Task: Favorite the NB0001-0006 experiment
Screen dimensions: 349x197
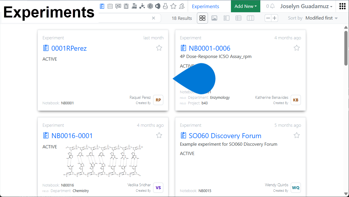Action: pyautogui.click(x=296, y=48)
